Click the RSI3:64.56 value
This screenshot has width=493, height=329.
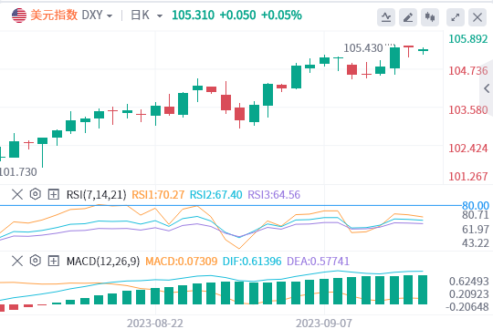tap(274, 195)
